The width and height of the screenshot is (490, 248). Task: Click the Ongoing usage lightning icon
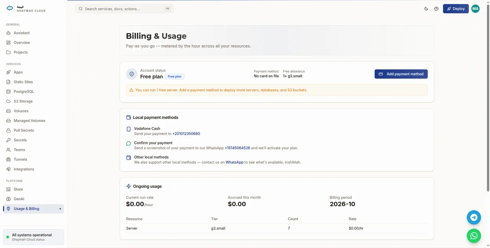pyautogui.click(x=129, y=186)
